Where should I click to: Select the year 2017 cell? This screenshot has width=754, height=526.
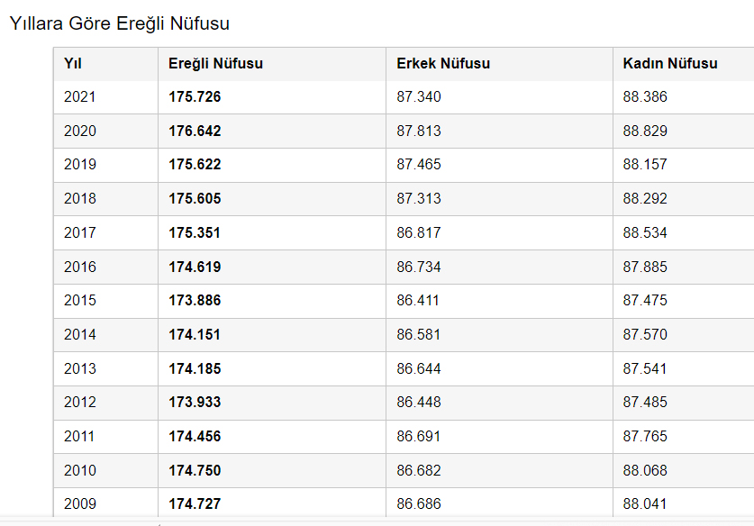80,232
